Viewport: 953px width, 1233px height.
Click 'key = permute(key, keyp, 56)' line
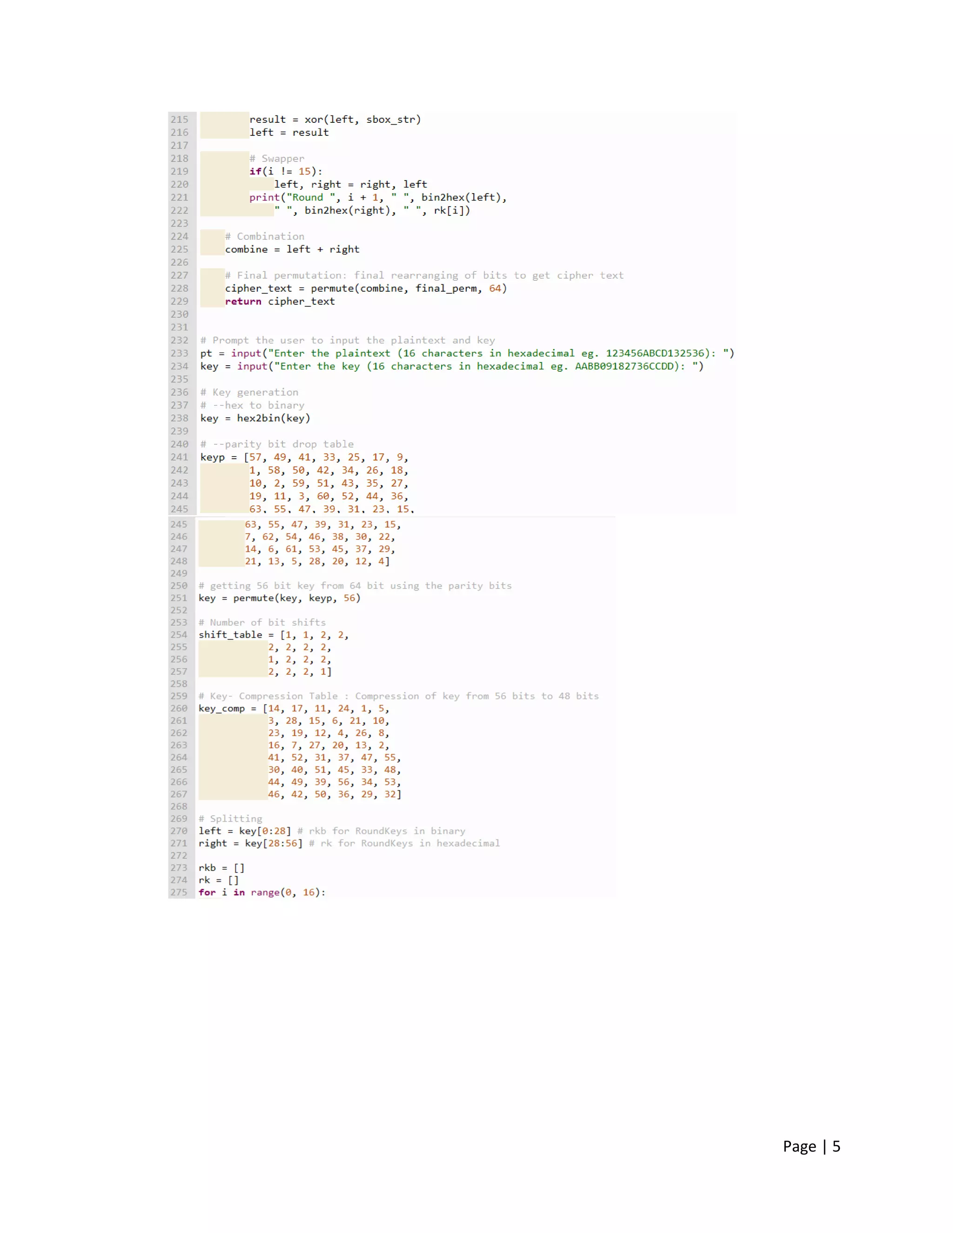pyautogui.click(x=279, y=598)
